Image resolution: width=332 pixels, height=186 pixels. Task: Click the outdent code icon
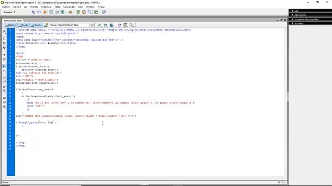click(x=4, y=102)
